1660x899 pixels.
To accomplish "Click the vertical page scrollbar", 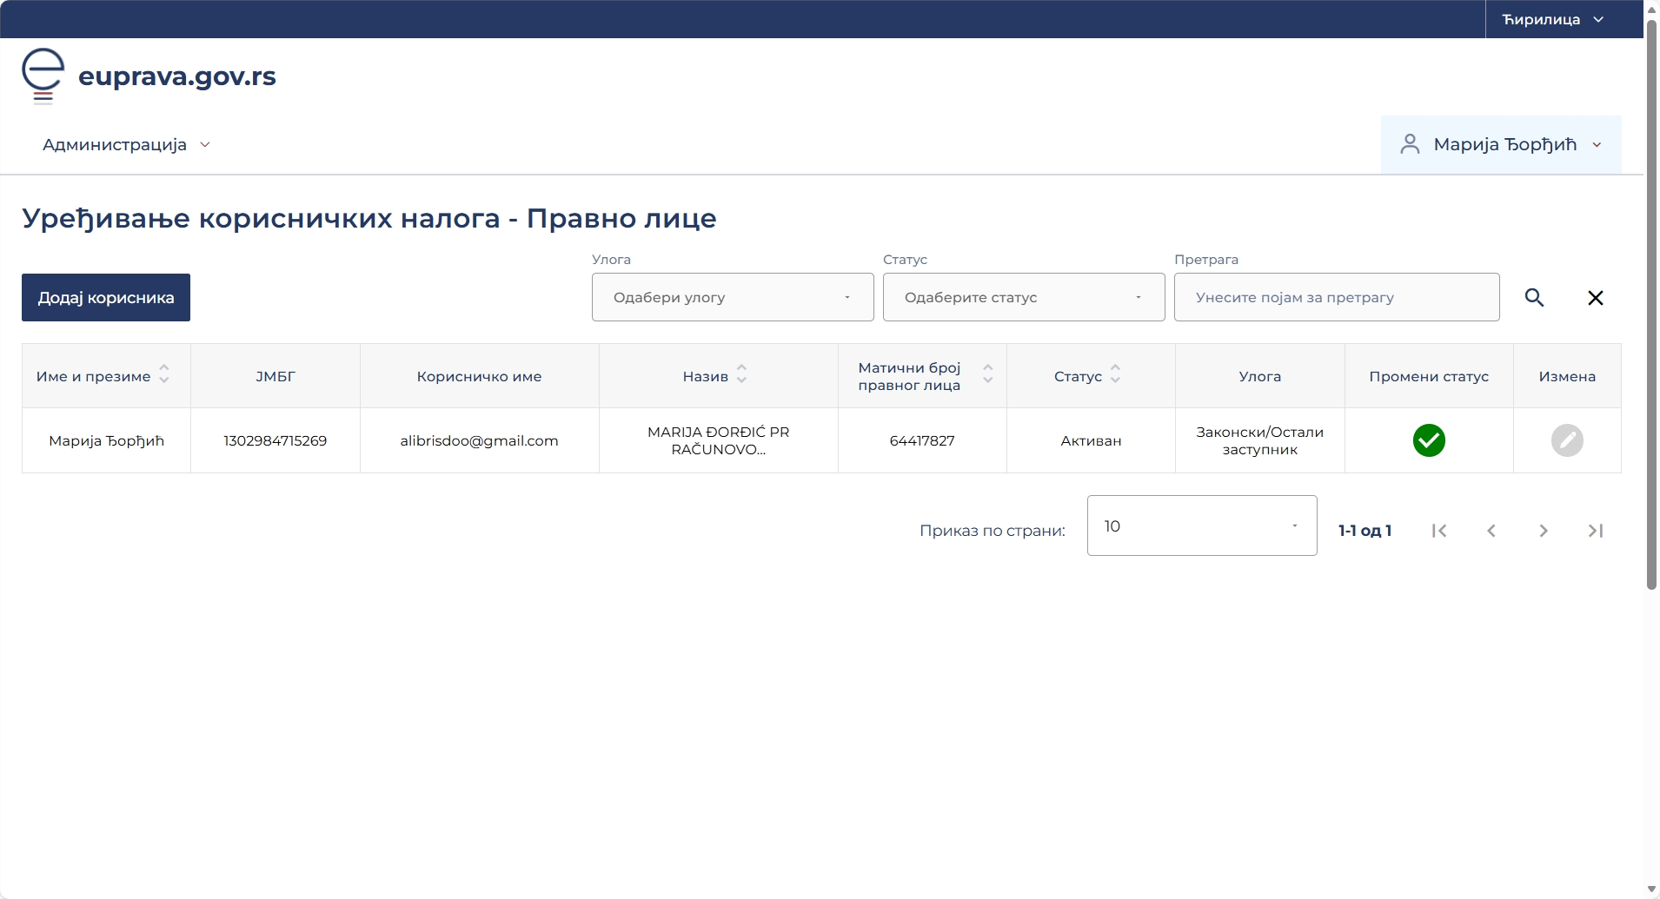I will click(x=1651, y=304).
